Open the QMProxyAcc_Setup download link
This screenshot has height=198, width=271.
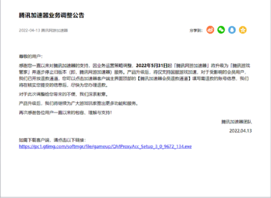[x=105, y=146]
